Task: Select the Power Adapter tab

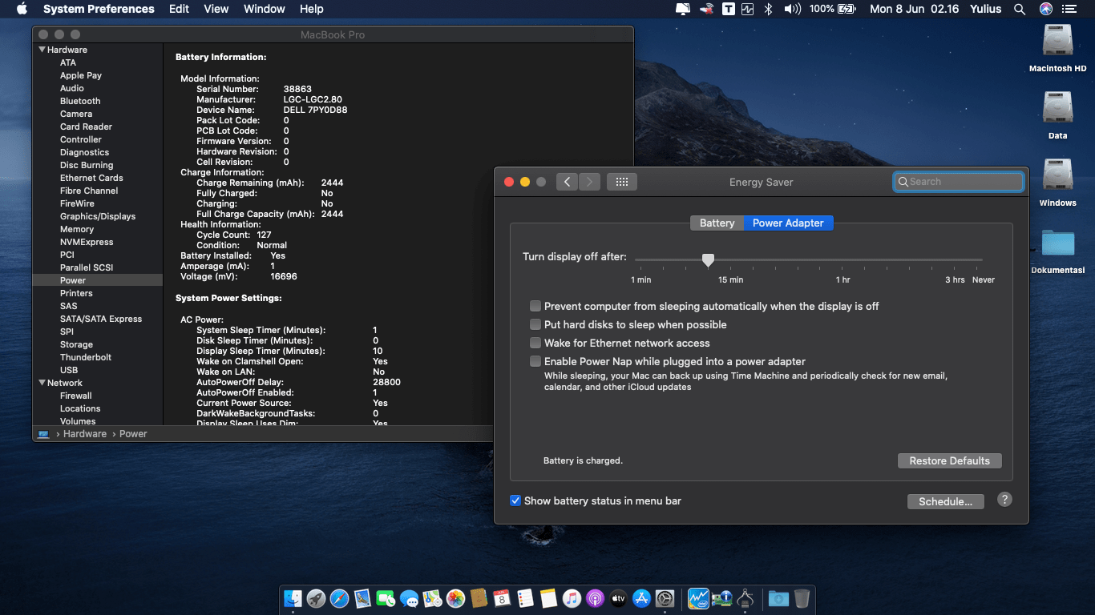Action: tap(788, 223)
